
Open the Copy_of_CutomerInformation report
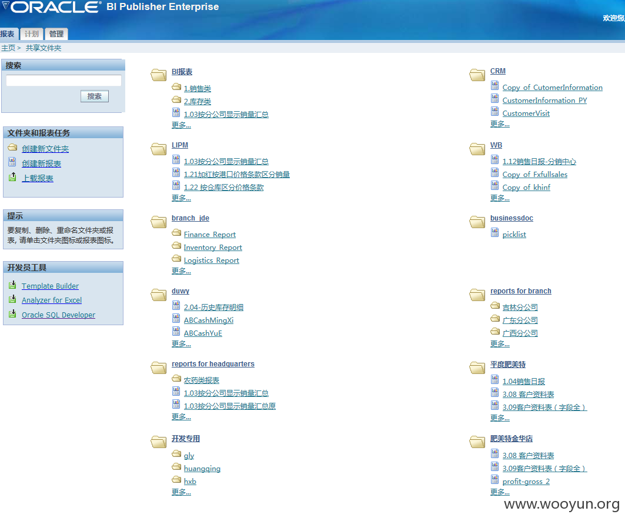(553, 87)
